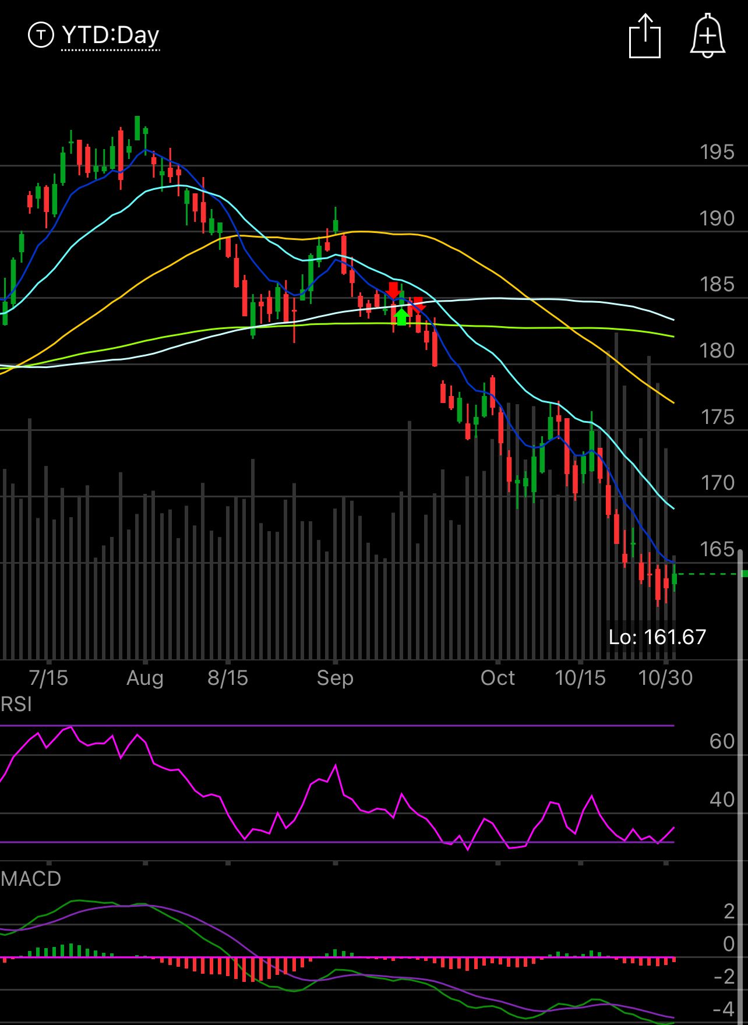Tap the 10/15 date axis label
Viewport: 748px width, 1025px height.
580,678
